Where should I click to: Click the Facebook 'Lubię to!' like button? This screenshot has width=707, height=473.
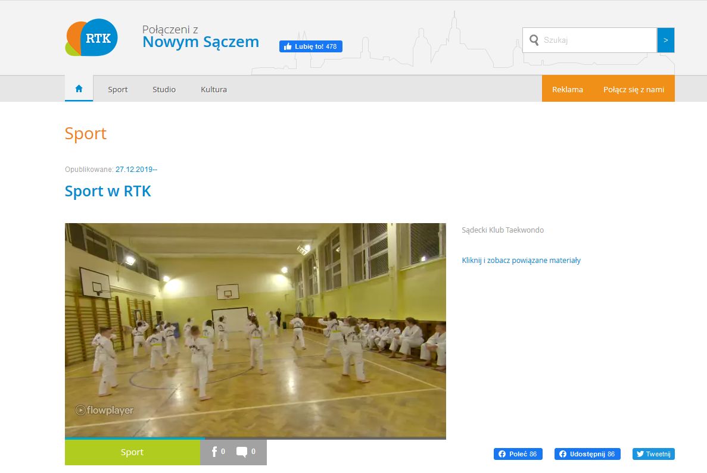coord(310,46)
